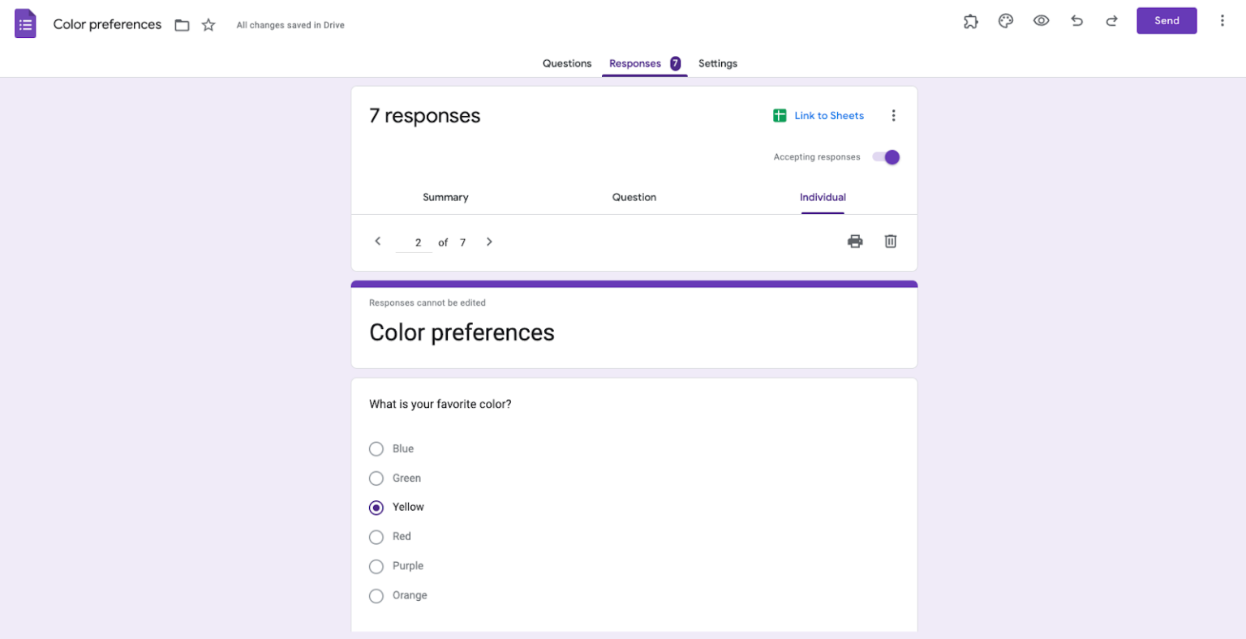Select the Orange radio button
Viewport: 1246px width, 639px height.
tap(376, 595)
